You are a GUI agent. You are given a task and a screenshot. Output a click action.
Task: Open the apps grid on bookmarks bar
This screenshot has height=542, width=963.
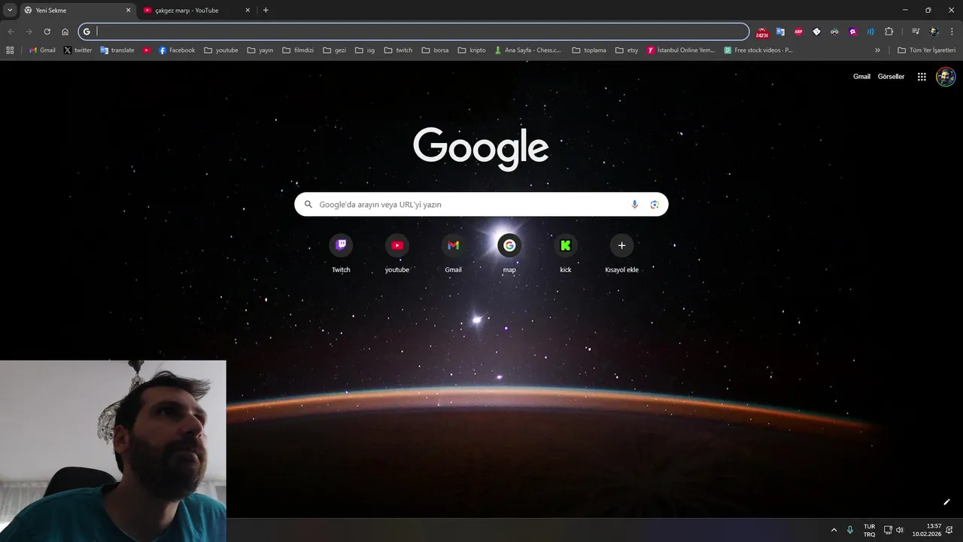pyautogui.click(x=10, y=50)
